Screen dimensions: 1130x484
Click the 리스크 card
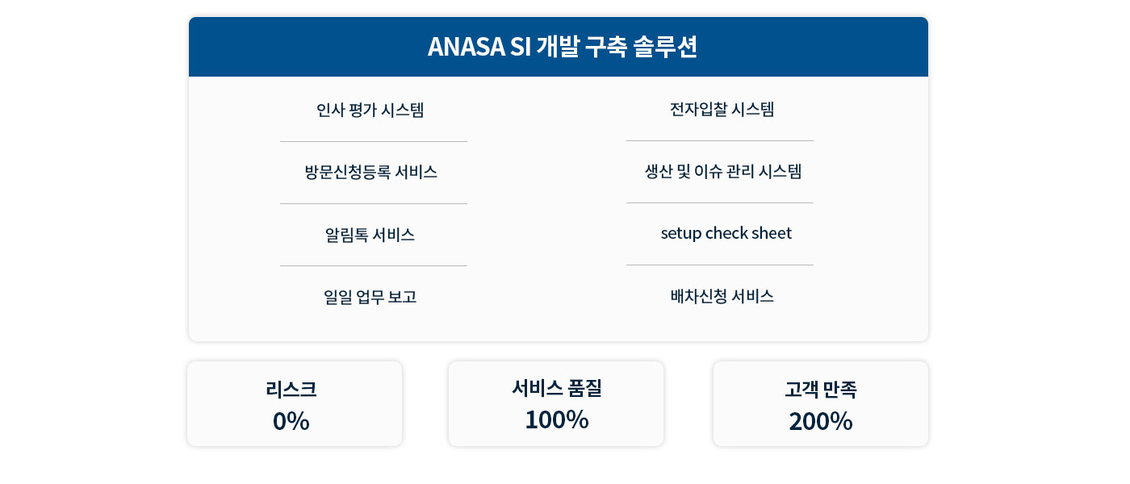(x=295, y=403)
